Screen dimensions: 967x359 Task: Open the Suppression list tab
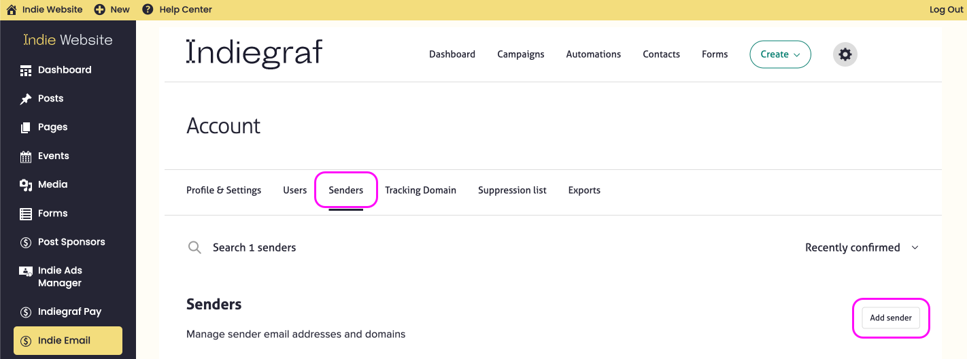[512, 190]
